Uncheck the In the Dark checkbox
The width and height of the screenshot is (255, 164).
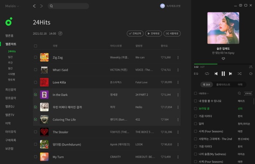[x=35, y=94]
